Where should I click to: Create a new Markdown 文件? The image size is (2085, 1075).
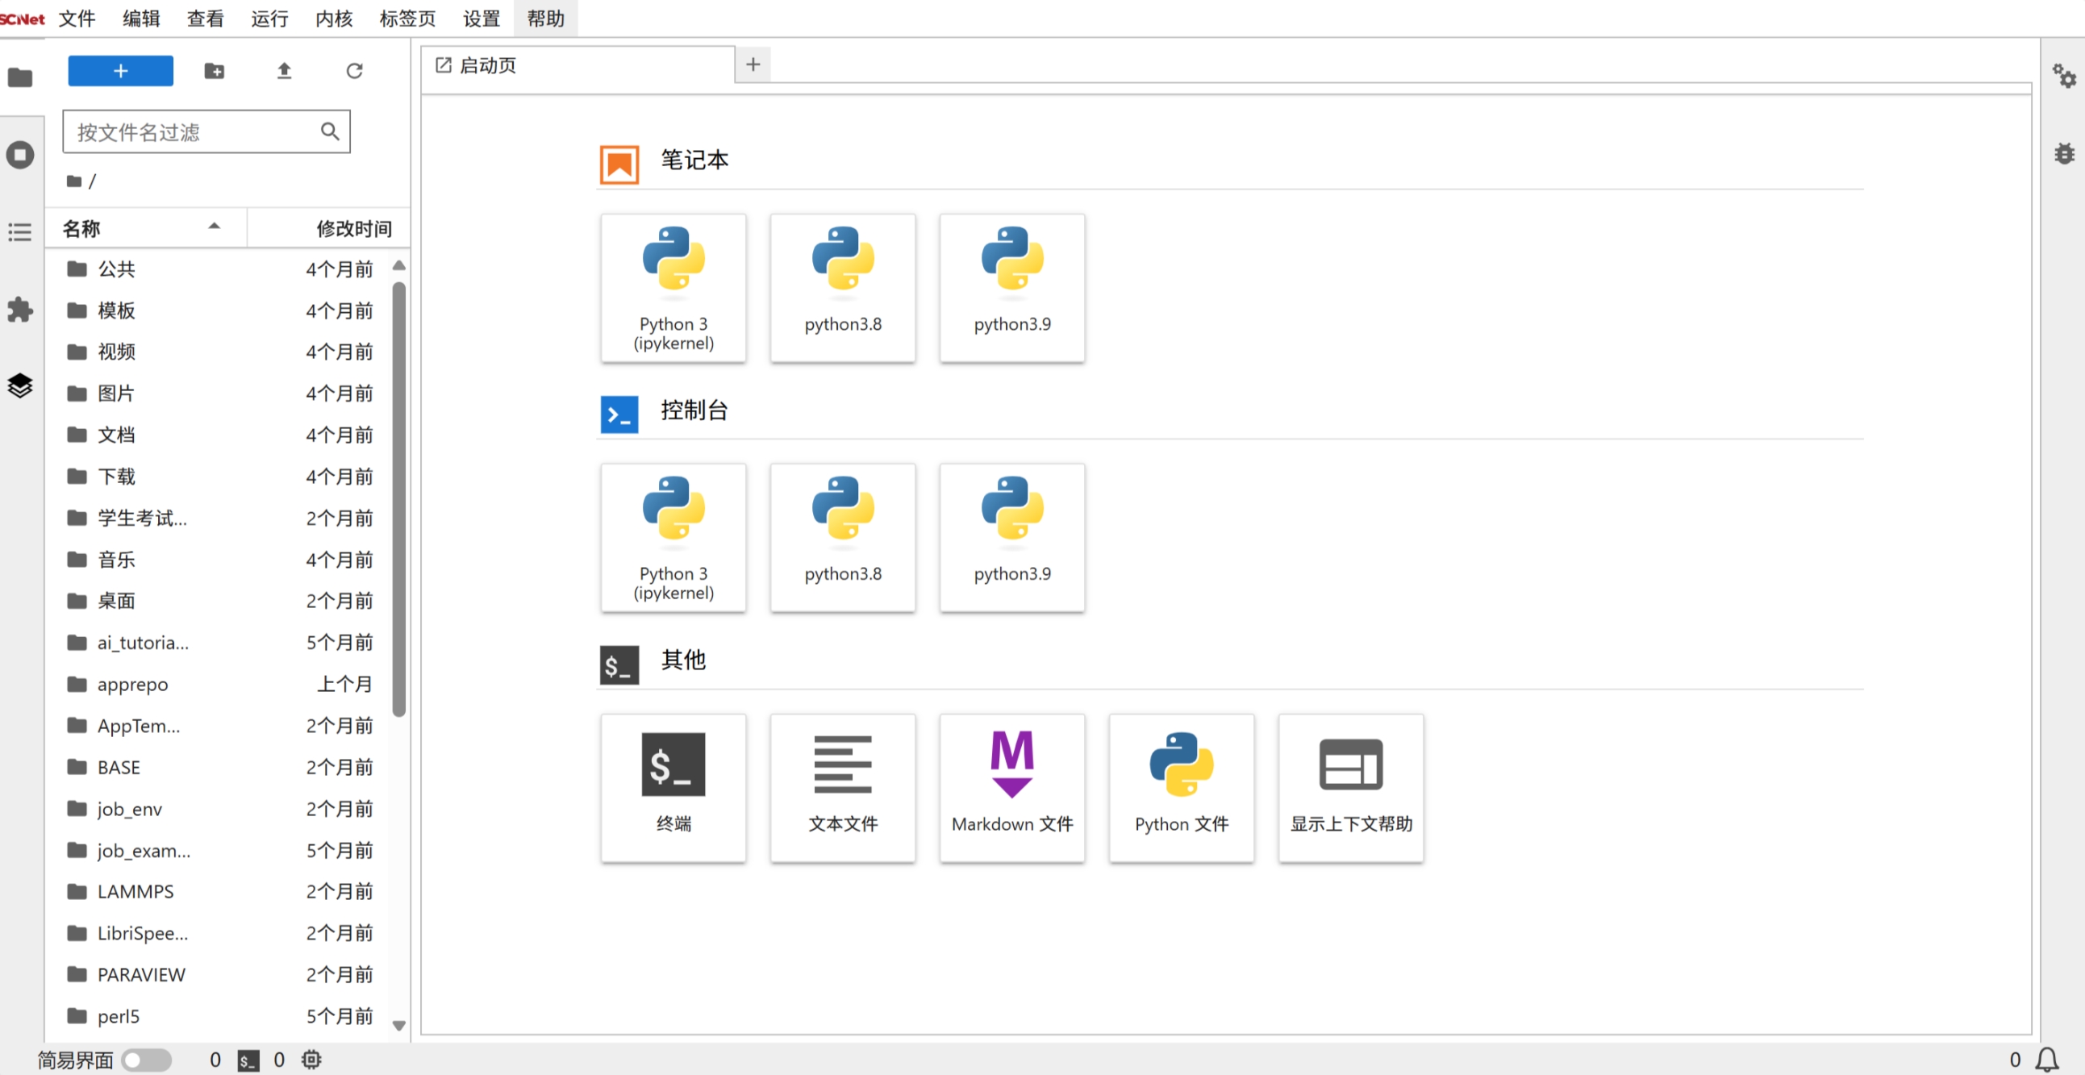click(x=1011, y=787)
